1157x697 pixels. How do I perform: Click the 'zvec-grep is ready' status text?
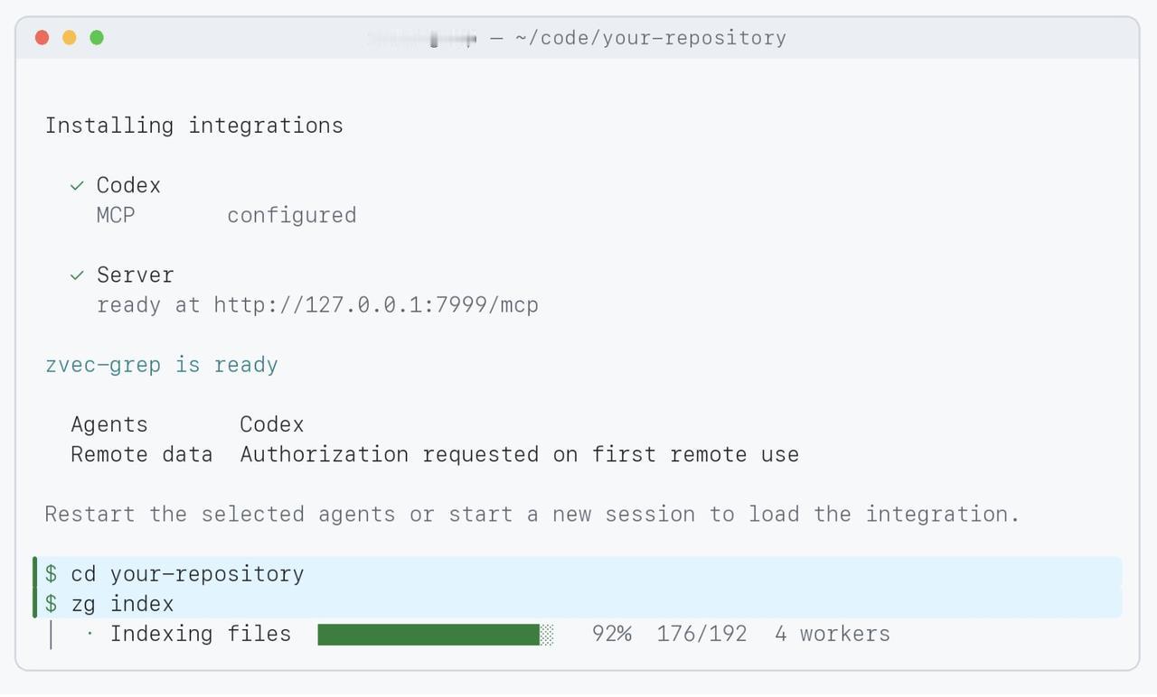[x=162, y=365]
